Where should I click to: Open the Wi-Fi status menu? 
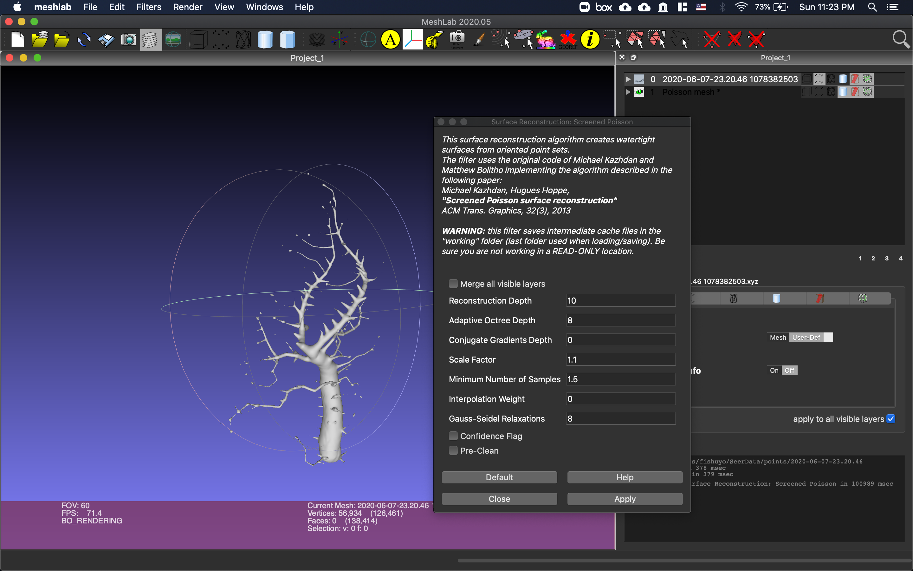point(741,7)
